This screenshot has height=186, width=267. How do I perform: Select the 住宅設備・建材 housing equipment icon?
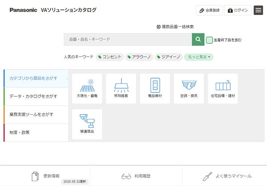click(222, 88)
